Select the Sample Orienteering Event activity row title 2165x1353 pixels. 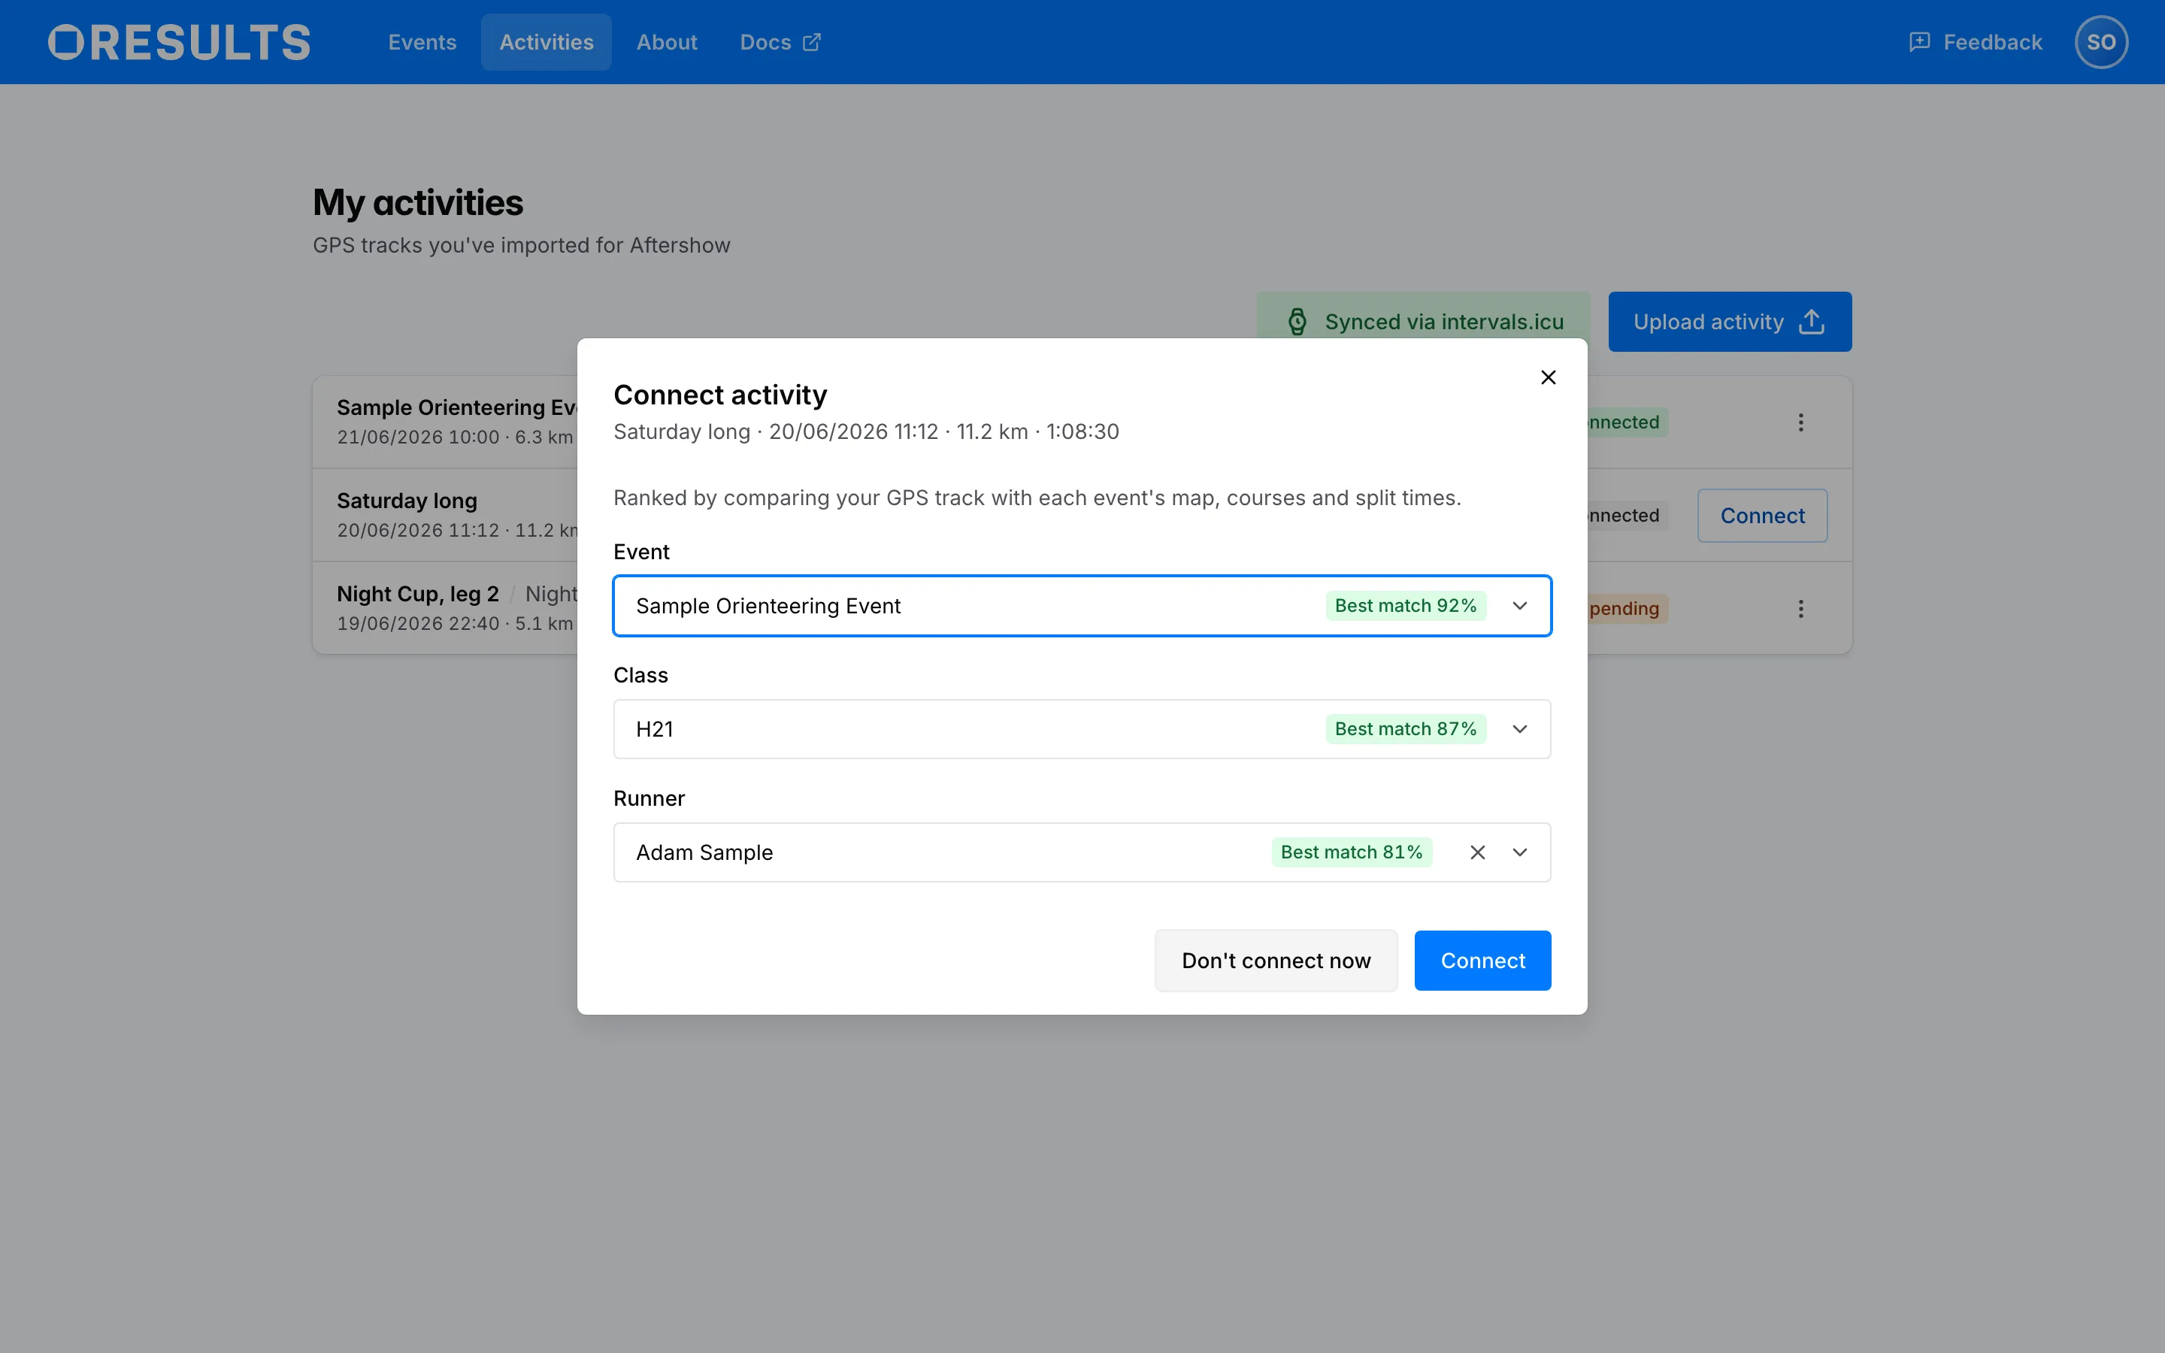(x=457, y=408)
